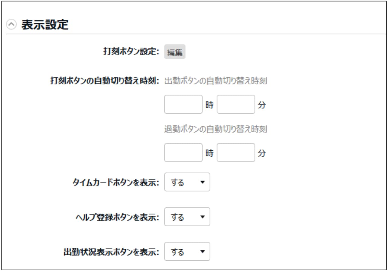Click the gray 出勤ボタンの自動切り替え時刻 caption
Screen dimensions: 389x273
pos(216,81)
